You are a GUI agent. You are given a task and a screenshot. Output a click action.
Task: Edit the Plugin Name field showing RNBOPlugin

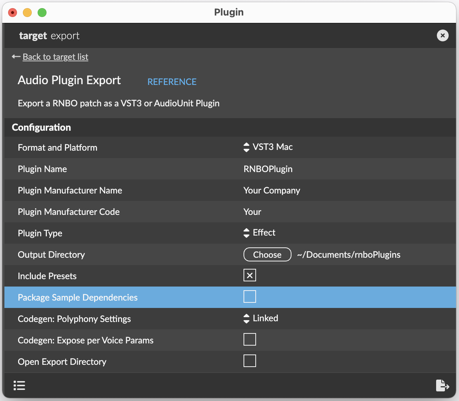pos(268,169)
